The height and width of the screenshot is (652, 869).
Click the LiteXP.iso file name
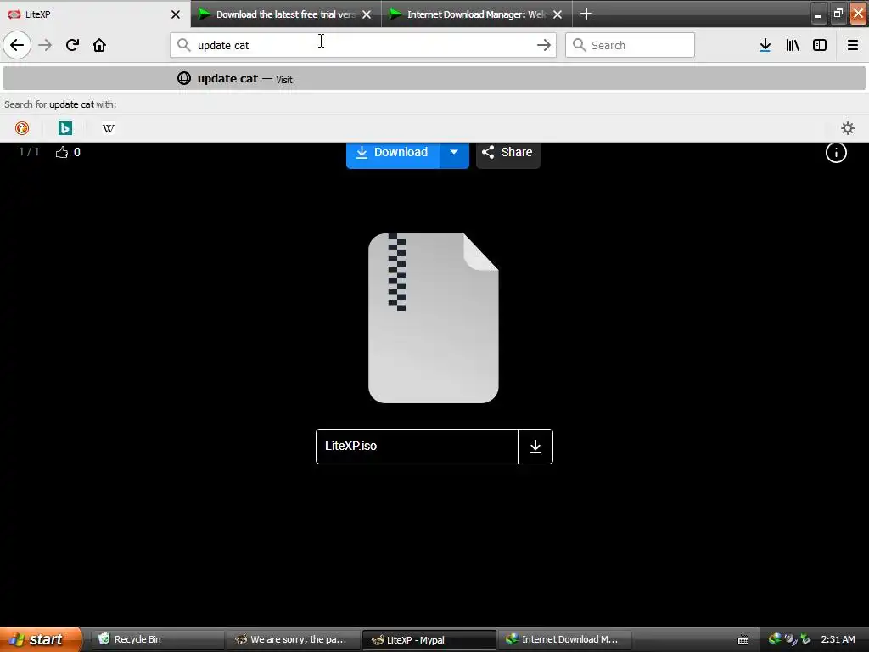click(350, 446)
